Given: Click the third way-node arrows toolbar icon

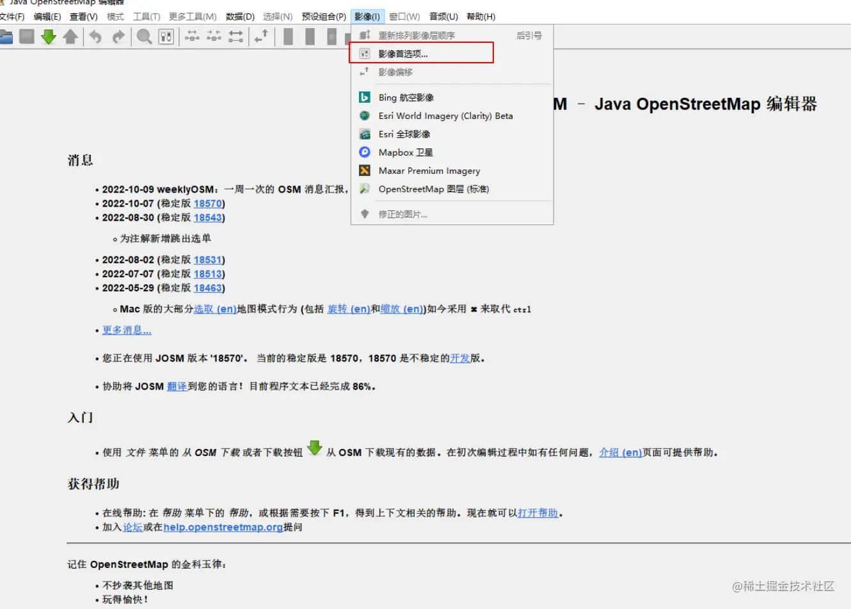Looking at the screenshot, I should [235, 36].
